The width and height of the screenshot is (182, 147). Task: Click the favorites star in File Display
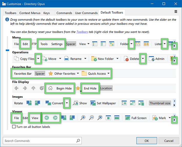click(x=78, y=88)
